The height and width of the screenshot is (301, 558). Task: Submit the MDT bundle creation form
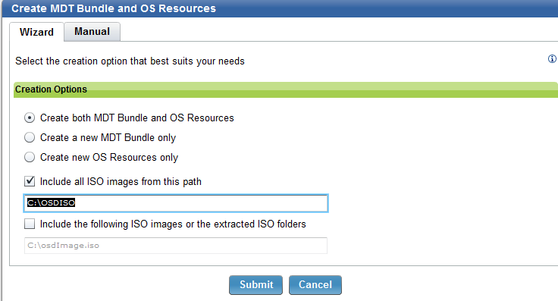[x=255, y=284]
